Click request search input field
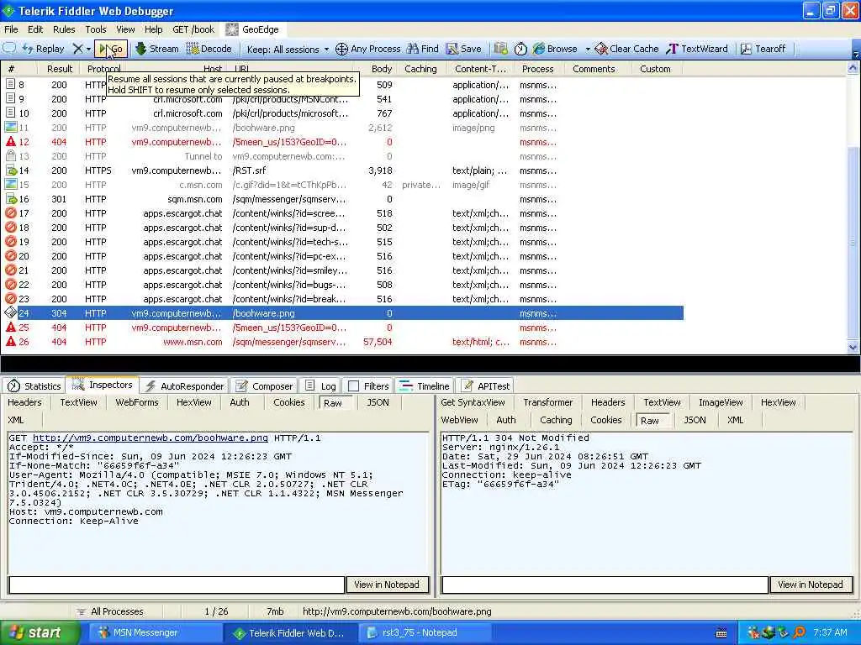This screenshot has height=645, width=861. 177,585
